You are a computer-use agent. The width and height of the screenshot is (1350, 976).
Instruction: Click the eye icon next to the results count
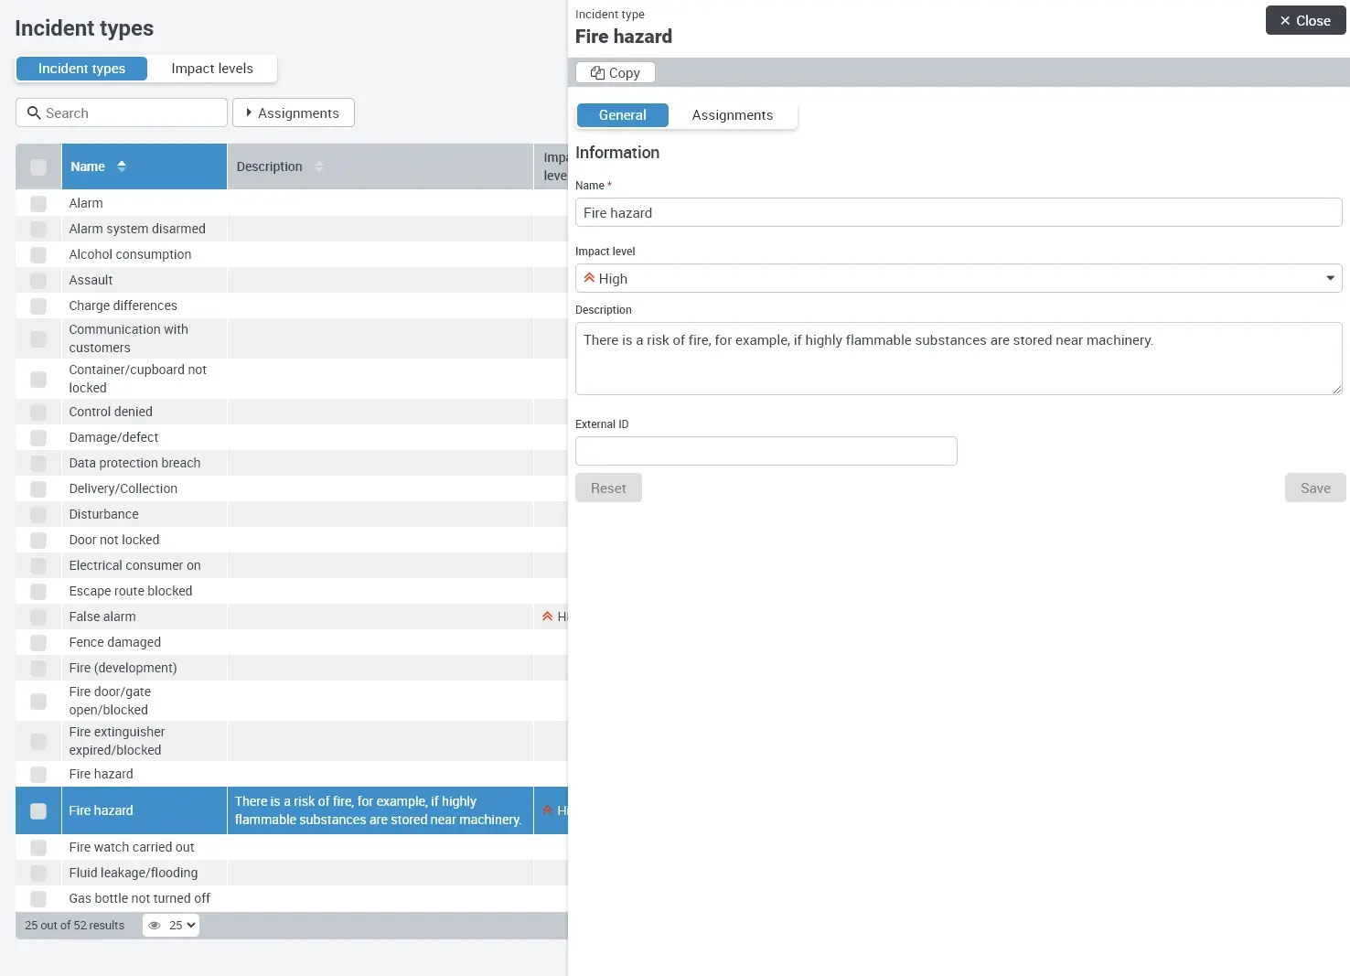coord(154,926)
